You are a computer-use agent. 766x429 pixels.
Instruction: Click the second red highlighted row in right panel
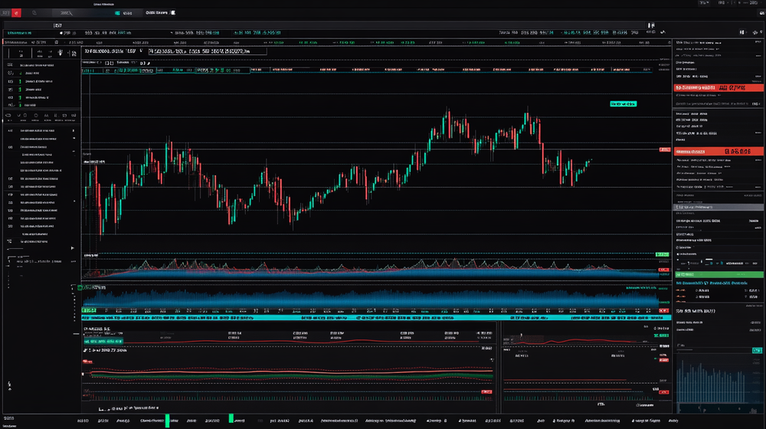click(x=719, y=152)
